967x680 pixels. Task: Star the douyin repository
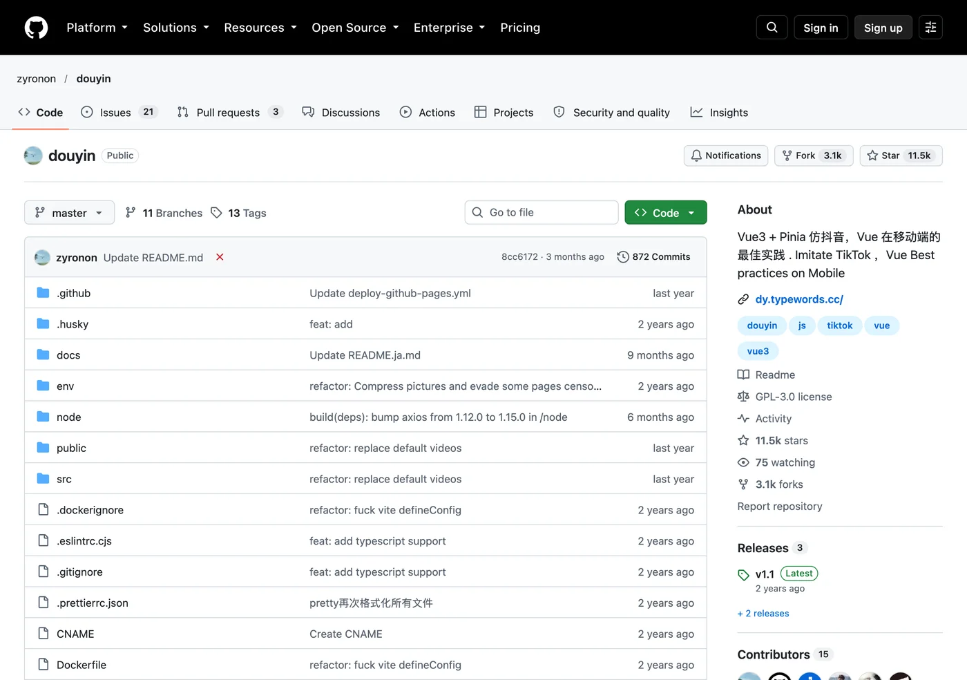901,155
